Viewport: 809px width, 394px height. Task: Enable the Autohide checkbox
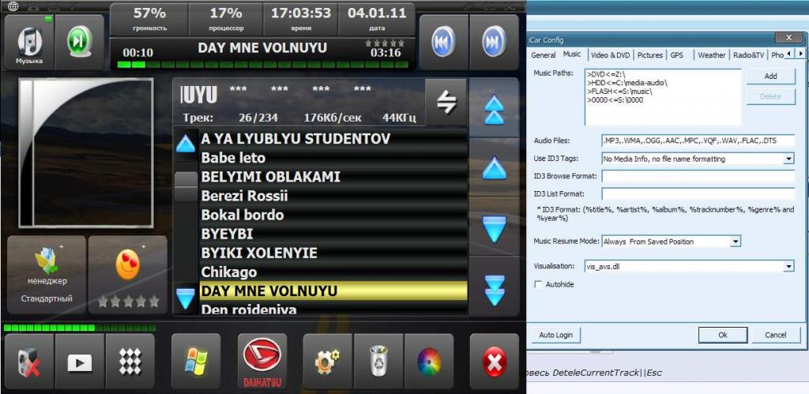539,283
